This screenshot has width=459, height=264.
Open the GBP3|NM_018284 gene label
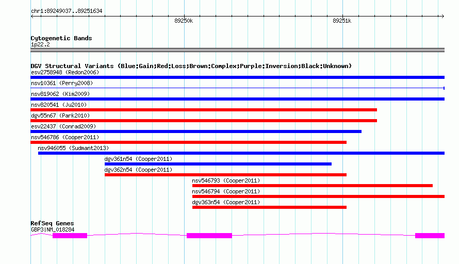53,230
